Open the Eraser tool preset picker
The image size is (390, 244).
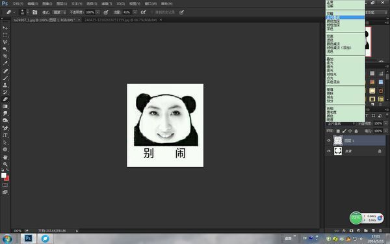[10, 12]
